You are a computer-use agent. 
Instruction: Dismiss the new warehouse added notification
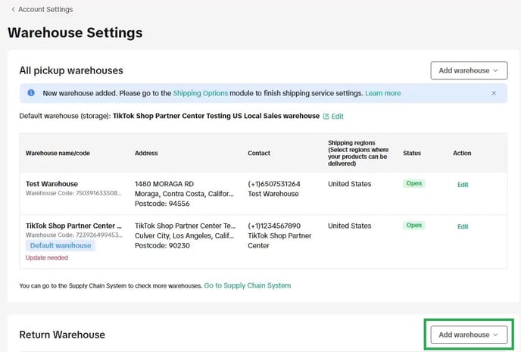(494, 93)
